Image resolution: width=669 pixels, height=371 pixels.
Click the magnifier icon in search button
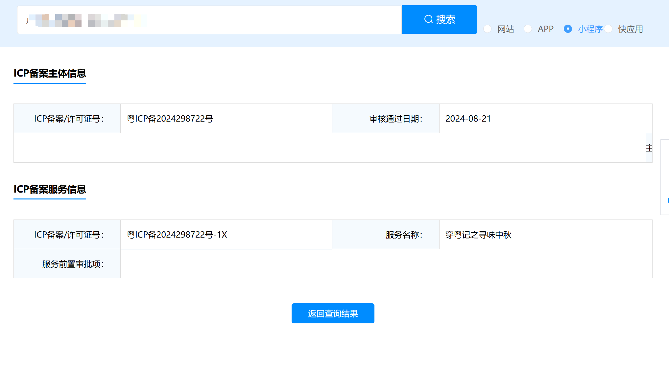point(428,19)
